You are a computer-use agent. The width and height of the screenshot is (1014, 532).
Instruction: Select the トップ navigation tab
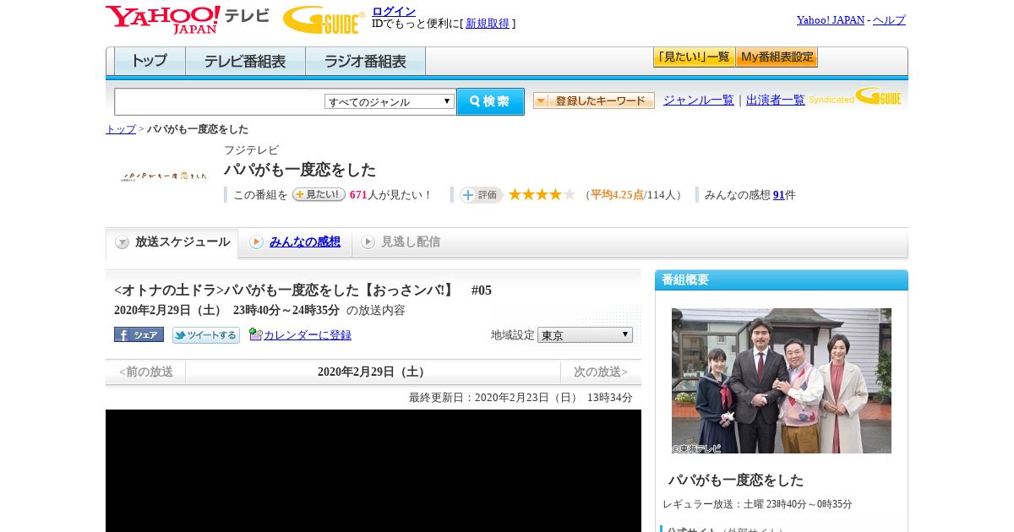(150, 61)
